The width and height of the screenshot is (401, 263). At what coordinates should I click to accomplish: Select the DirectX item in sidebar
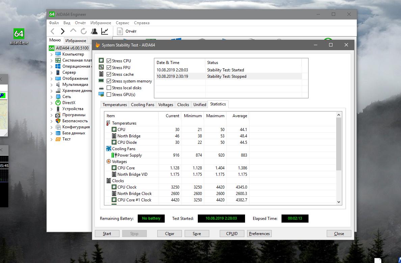(x=69, y=103)
